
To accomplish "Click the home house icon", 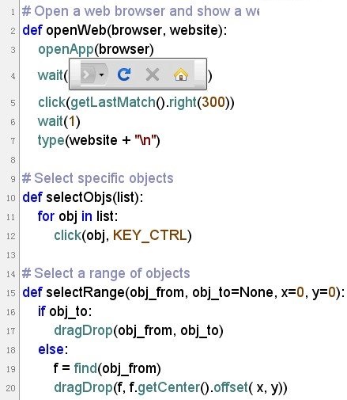I will (x=181, y=74).
